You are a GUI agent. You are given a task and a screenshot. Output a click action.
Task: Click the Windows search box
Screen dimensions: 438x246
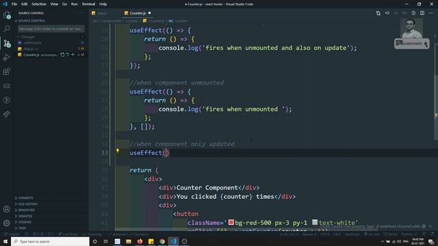click(50, 241)
